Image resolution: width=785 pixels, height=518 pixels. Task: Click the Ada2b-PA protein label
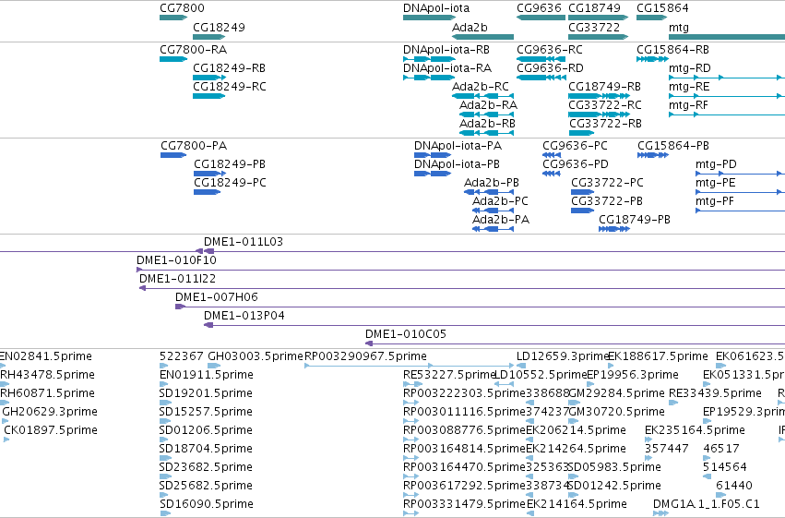tap(501, 220)
